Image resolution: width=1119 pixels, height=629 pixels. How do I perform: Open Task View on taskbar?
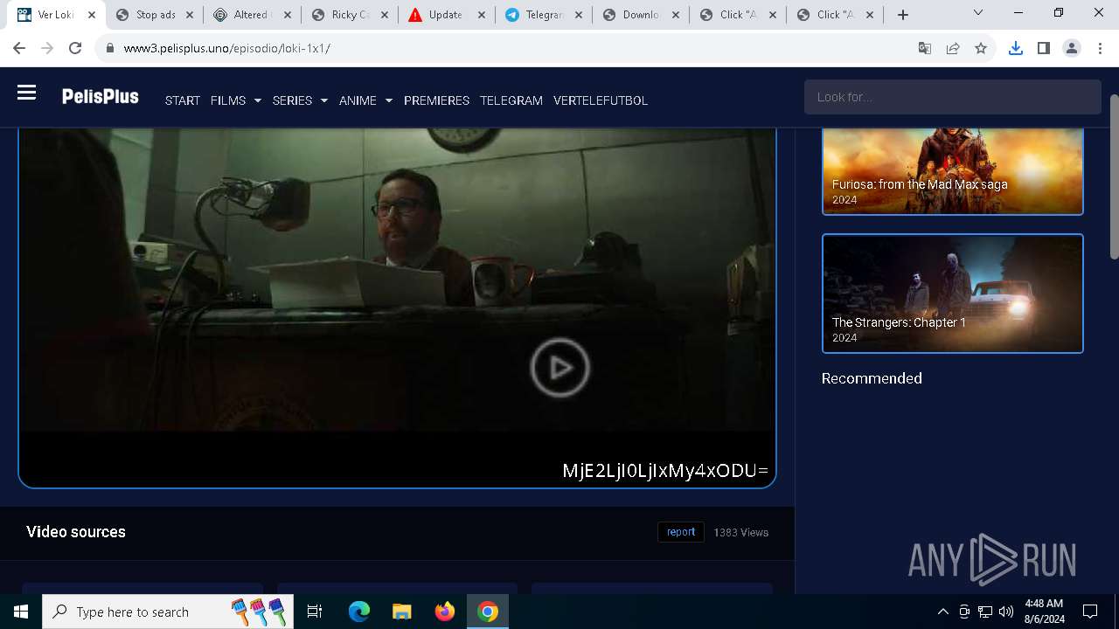315,612
